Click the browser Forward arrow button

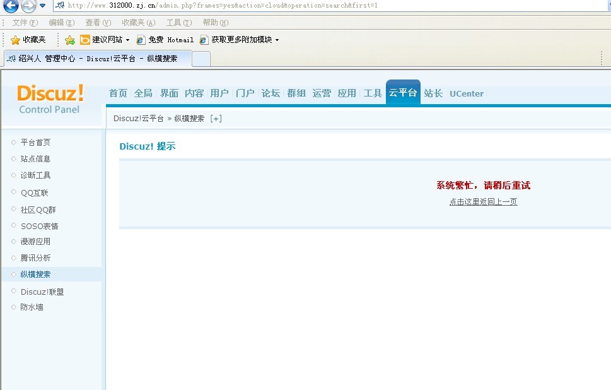(x=28, y=6)
